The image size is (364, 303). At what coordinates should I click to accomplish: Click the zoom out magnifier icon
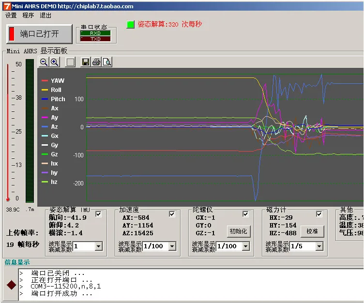(44, 62)
